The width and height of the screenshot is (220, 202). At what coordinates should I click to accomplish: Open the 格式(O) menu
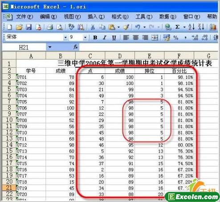click(x=120, y=16)
